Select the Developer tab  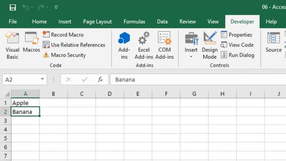click(242, 21)
